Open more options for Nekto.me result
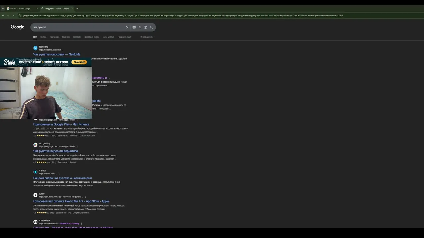Screen dimensions: 424x238 pyautogui.click(x=63, y=50)
